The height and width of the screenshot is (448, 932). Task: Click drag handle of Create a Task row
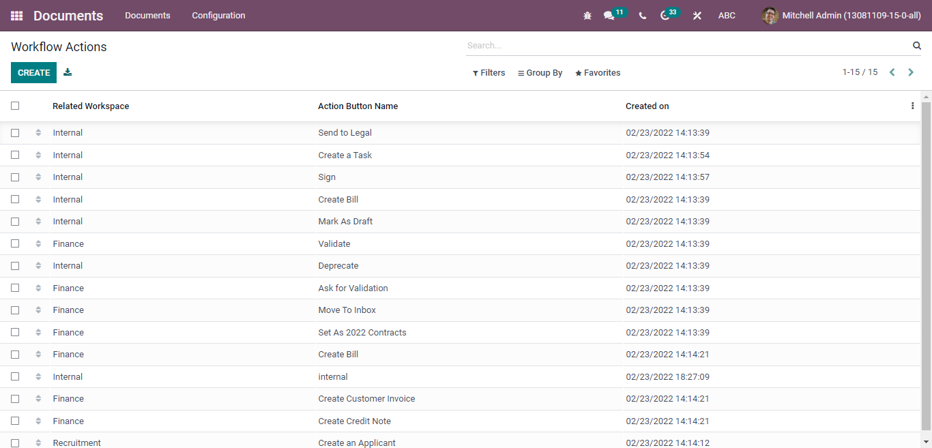pos(38,155)
